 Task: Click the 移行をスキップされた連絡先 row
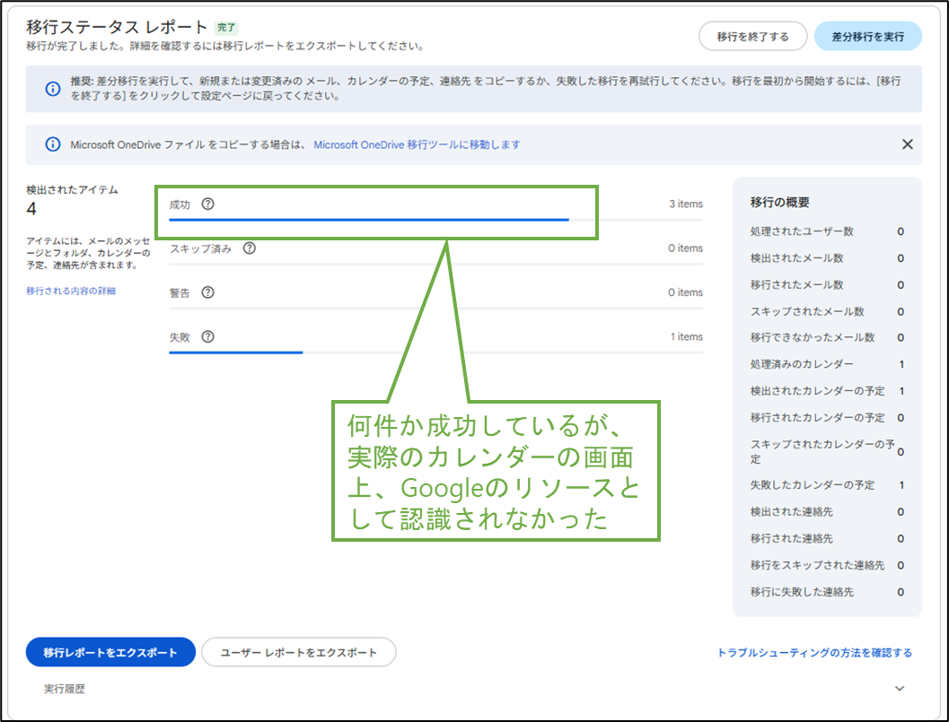click(x=827, y=565)
